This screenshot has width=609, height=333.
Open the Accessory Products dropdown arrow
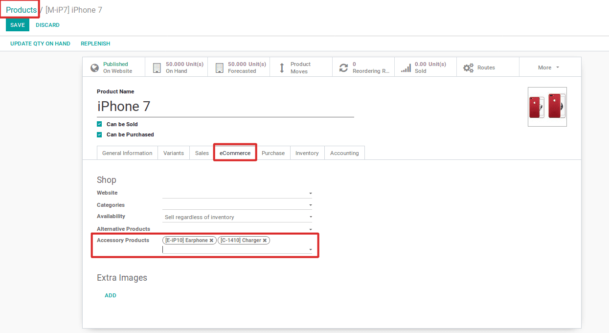311,249
